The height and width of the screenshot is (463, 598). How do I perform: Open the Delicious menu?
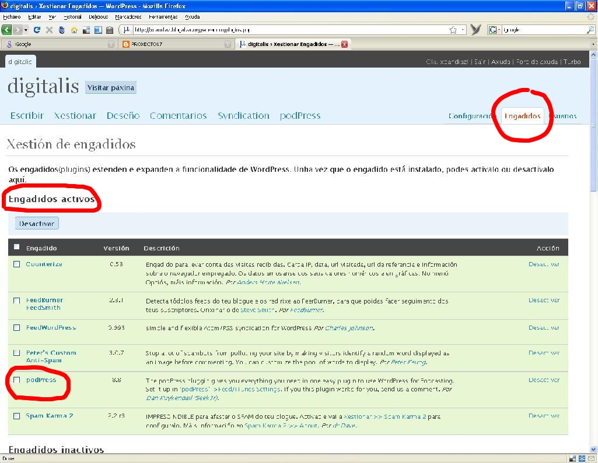(x=99, y=17)
